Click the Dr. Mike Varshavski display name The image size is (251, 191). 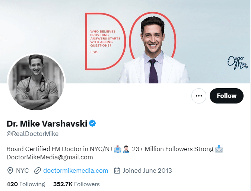tap(47, 123)
